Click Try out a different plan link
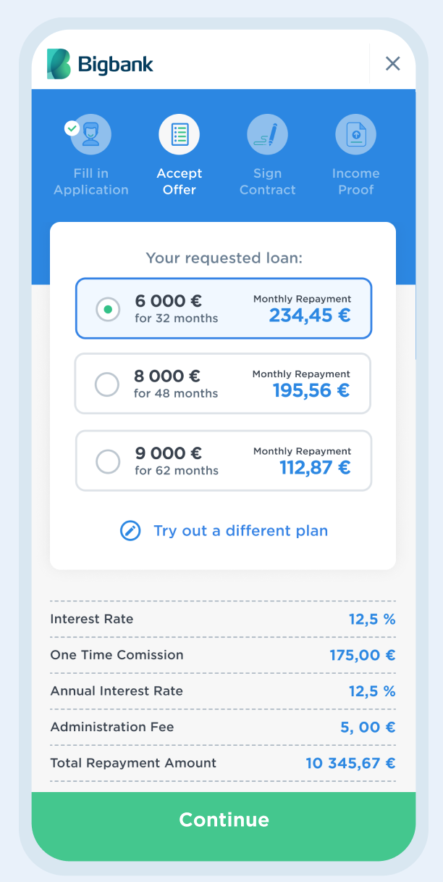443x882 pixels. pyautogui.click(x=240, y=530)
